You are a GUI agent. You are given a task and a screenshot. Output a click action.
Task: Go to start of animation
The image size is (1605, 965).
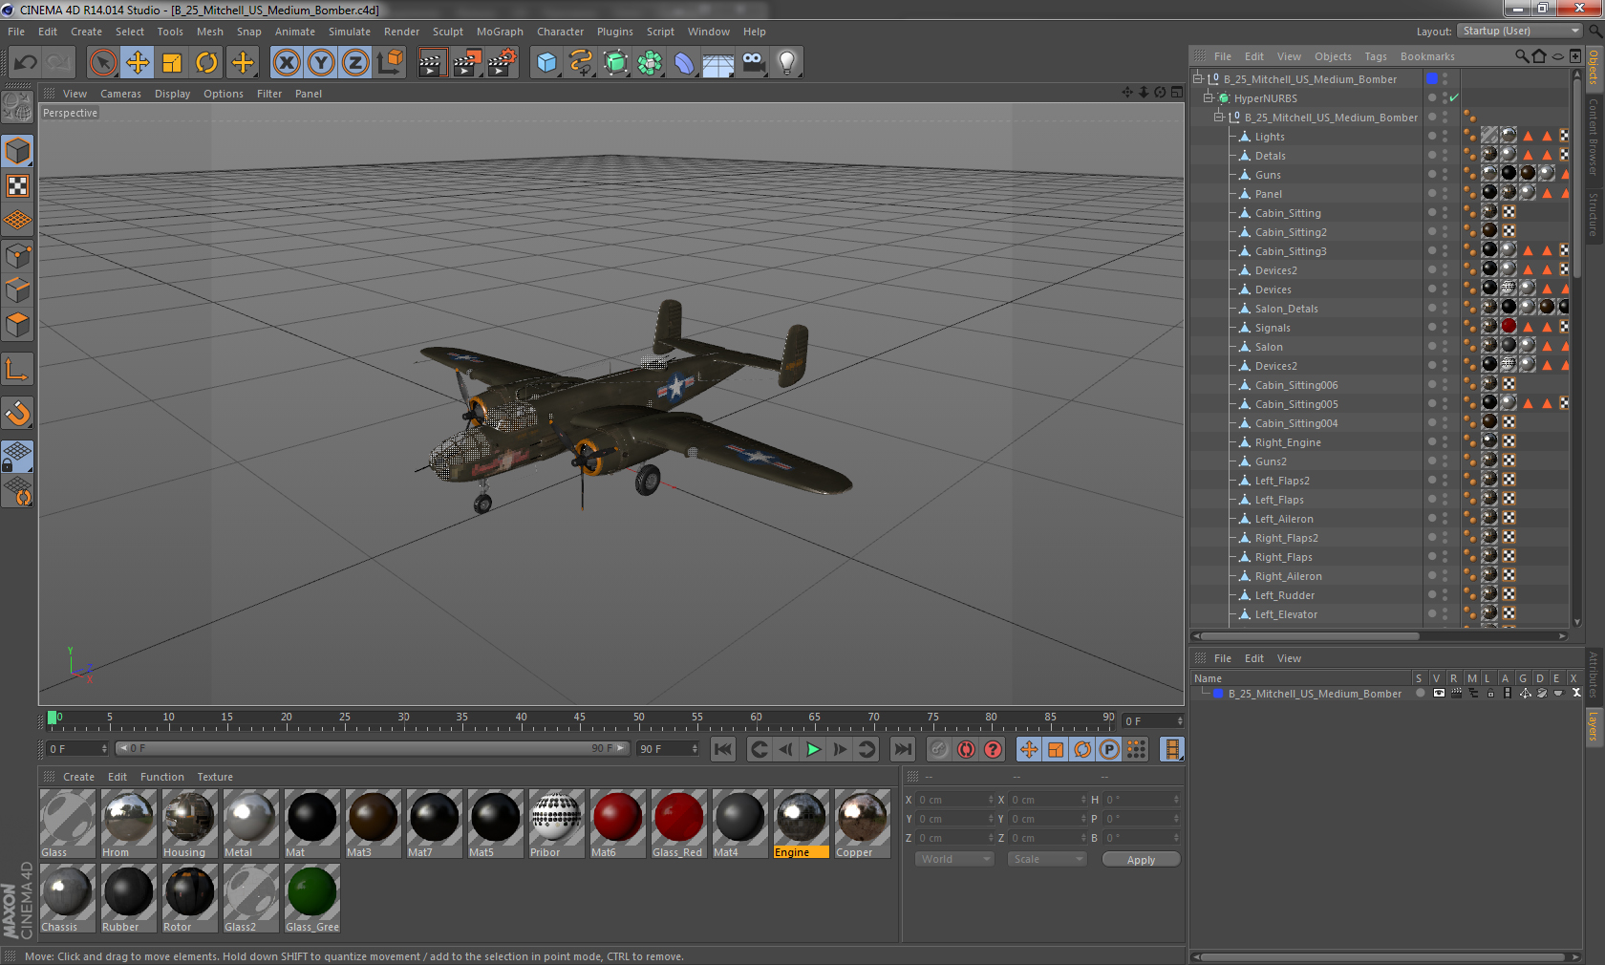(x=723, y=749)
